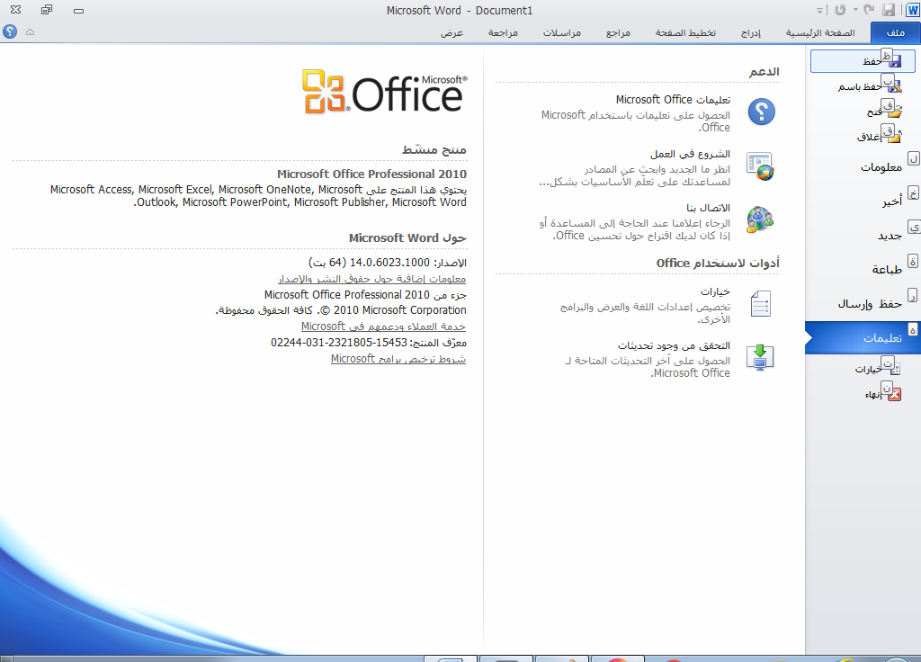Screen dimensions: 921x662
Task: Click the help icon beside the ribbon tabs
Action: coord(10,31)
